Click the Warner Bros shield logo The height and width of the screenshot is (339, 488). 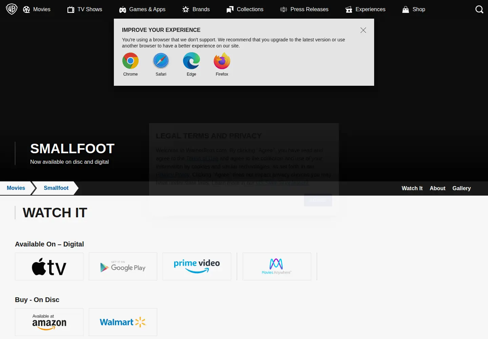[12, 9]
